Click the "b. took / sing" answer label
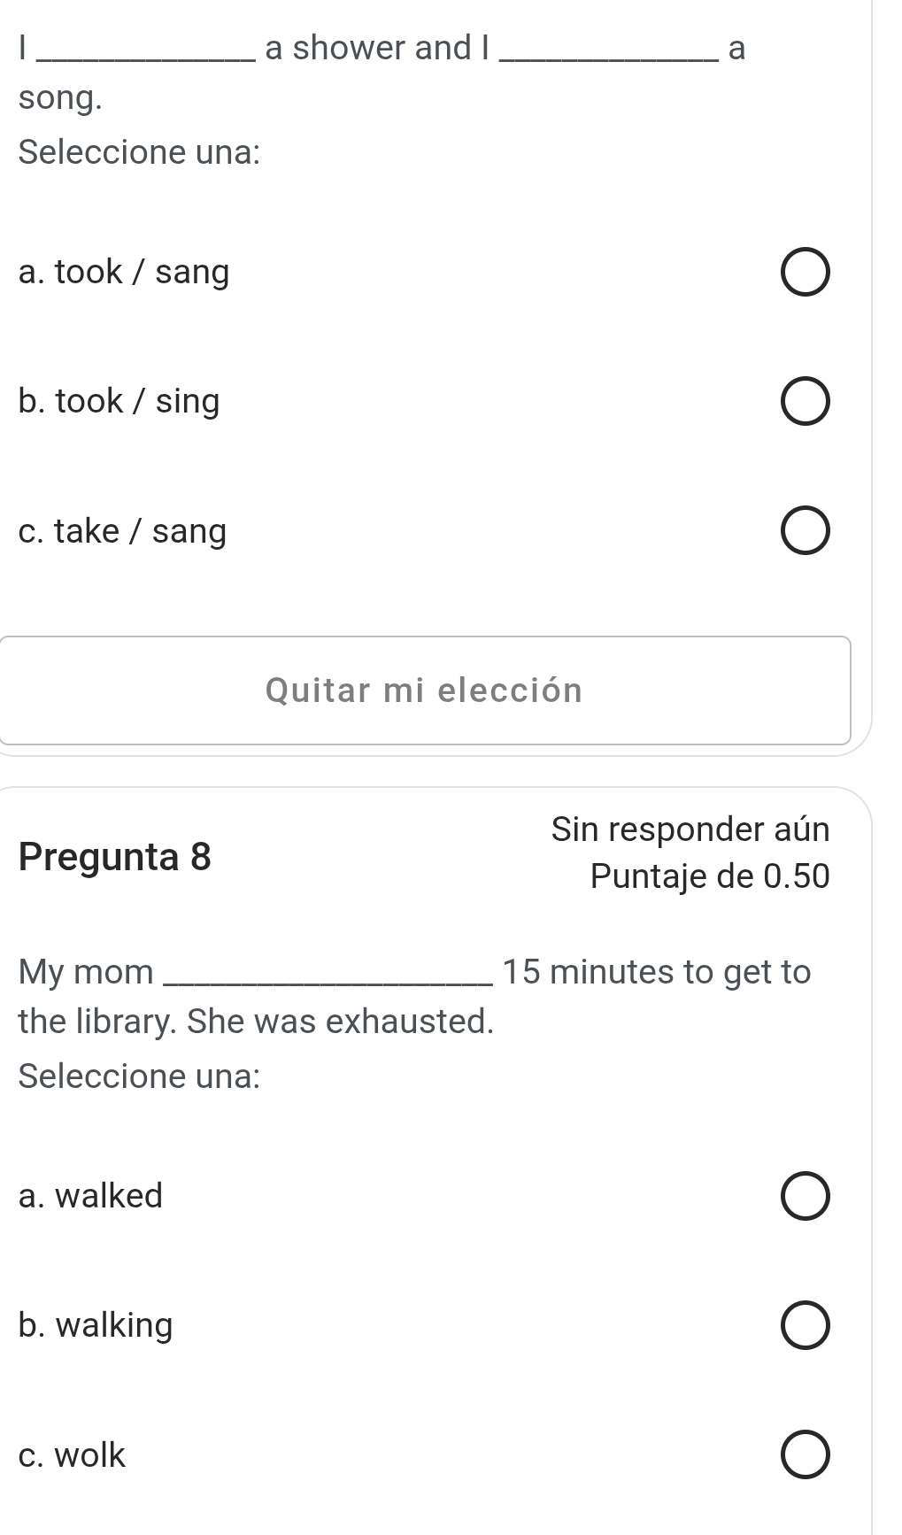The height and width of the screenshot is (1535, 902). [x=119, y=402]
